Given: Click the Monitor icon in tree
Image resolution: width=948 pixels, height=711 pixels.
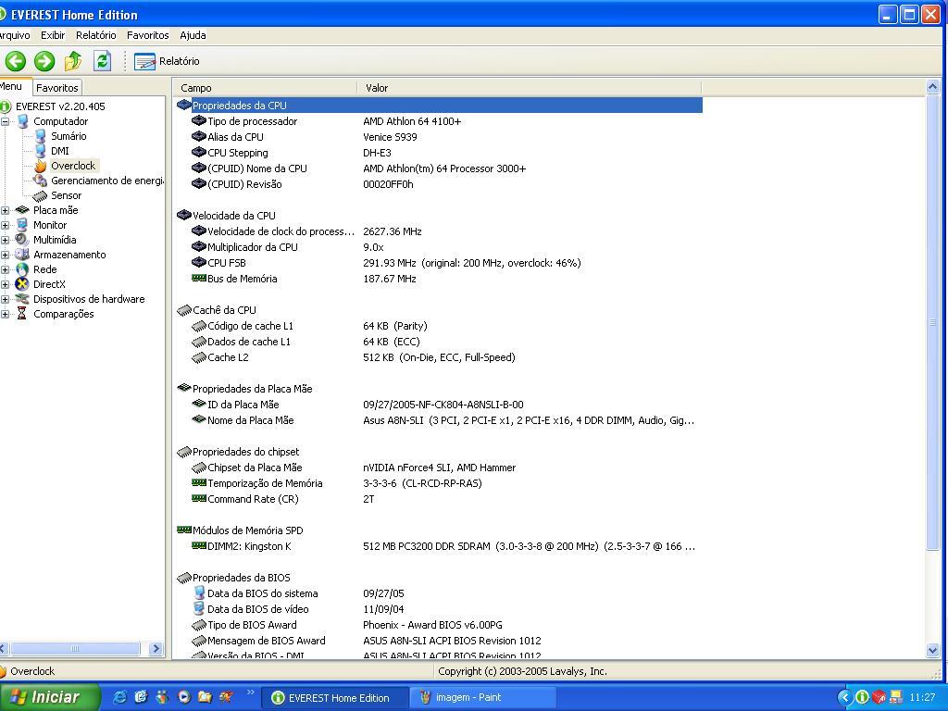Looking at the screenshot, I should tap(22, 225).
